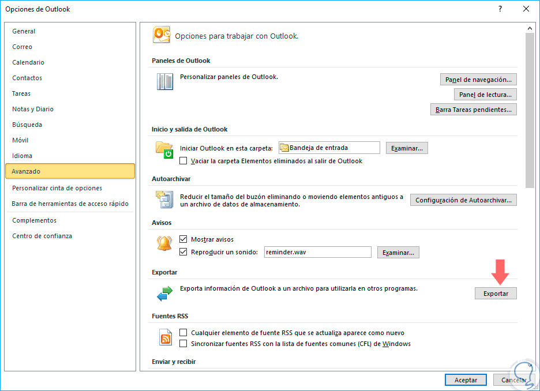The image size is (540, 391).
Task: Click Panel de navegación button
Action: [x=478, y=80]
